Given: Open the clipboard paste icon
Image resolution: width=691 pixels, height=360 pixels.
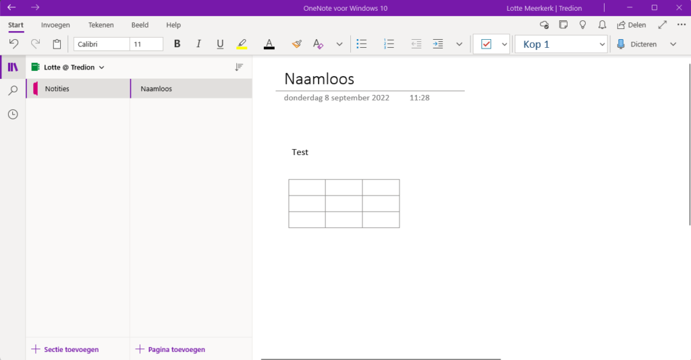Looking at the screenshot, I should [x=57, y=44].
